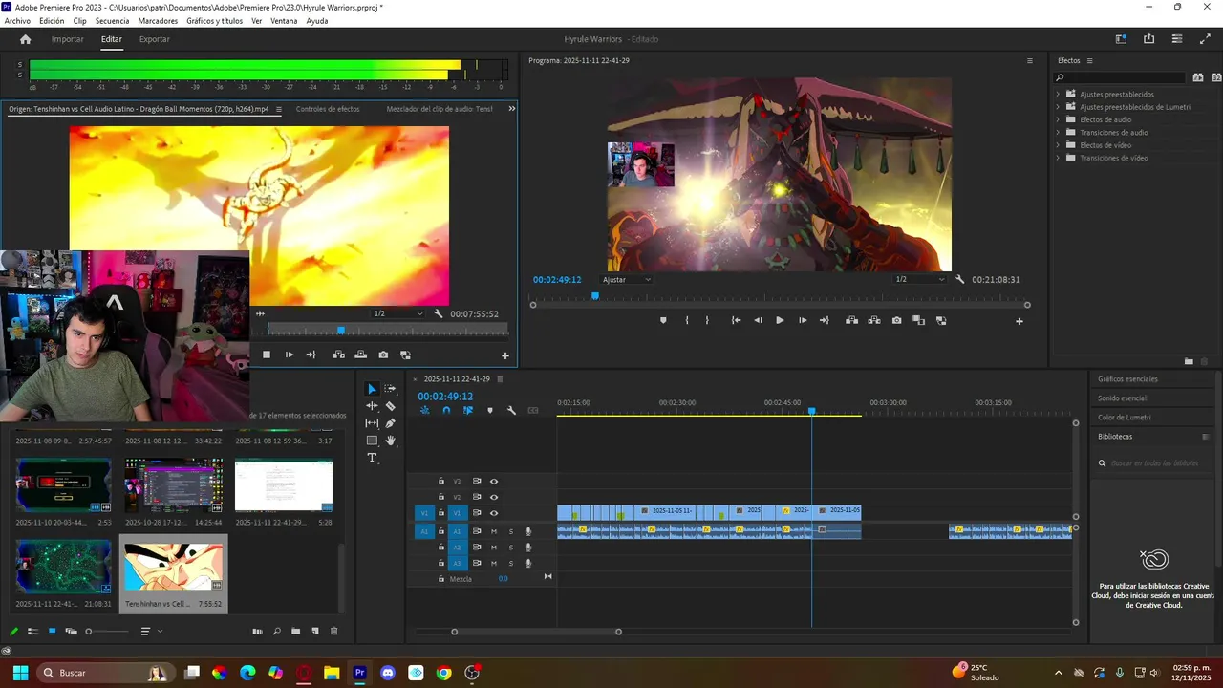Select the Track Select Forward tool
The width and height of the screenshot is (1223, 688).
390,389
